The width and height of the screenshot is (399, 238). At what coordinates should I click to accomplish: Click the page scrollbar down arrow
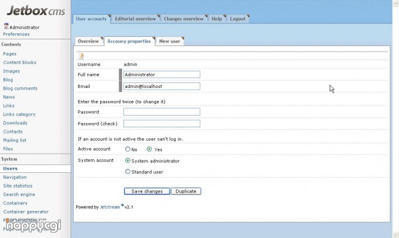point(396,234)
